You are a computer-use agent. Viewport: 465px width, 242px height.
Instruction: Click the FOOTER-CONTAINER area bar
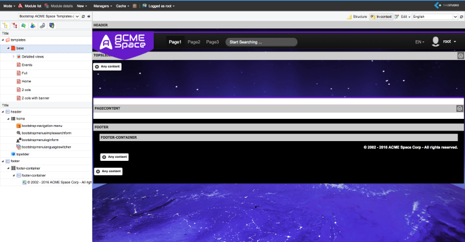[x=278, y=137]
